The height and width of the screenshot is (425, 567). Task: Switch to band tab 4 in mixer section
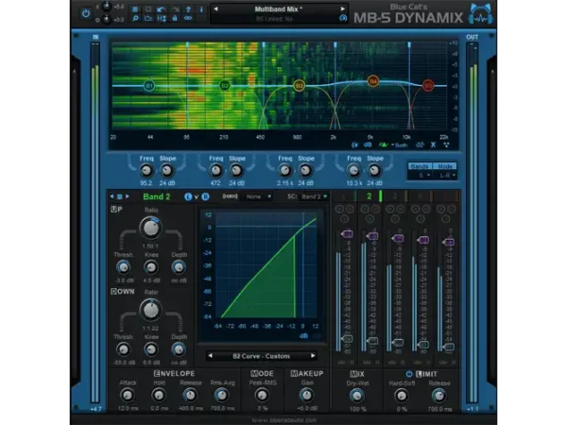point(421,196)
